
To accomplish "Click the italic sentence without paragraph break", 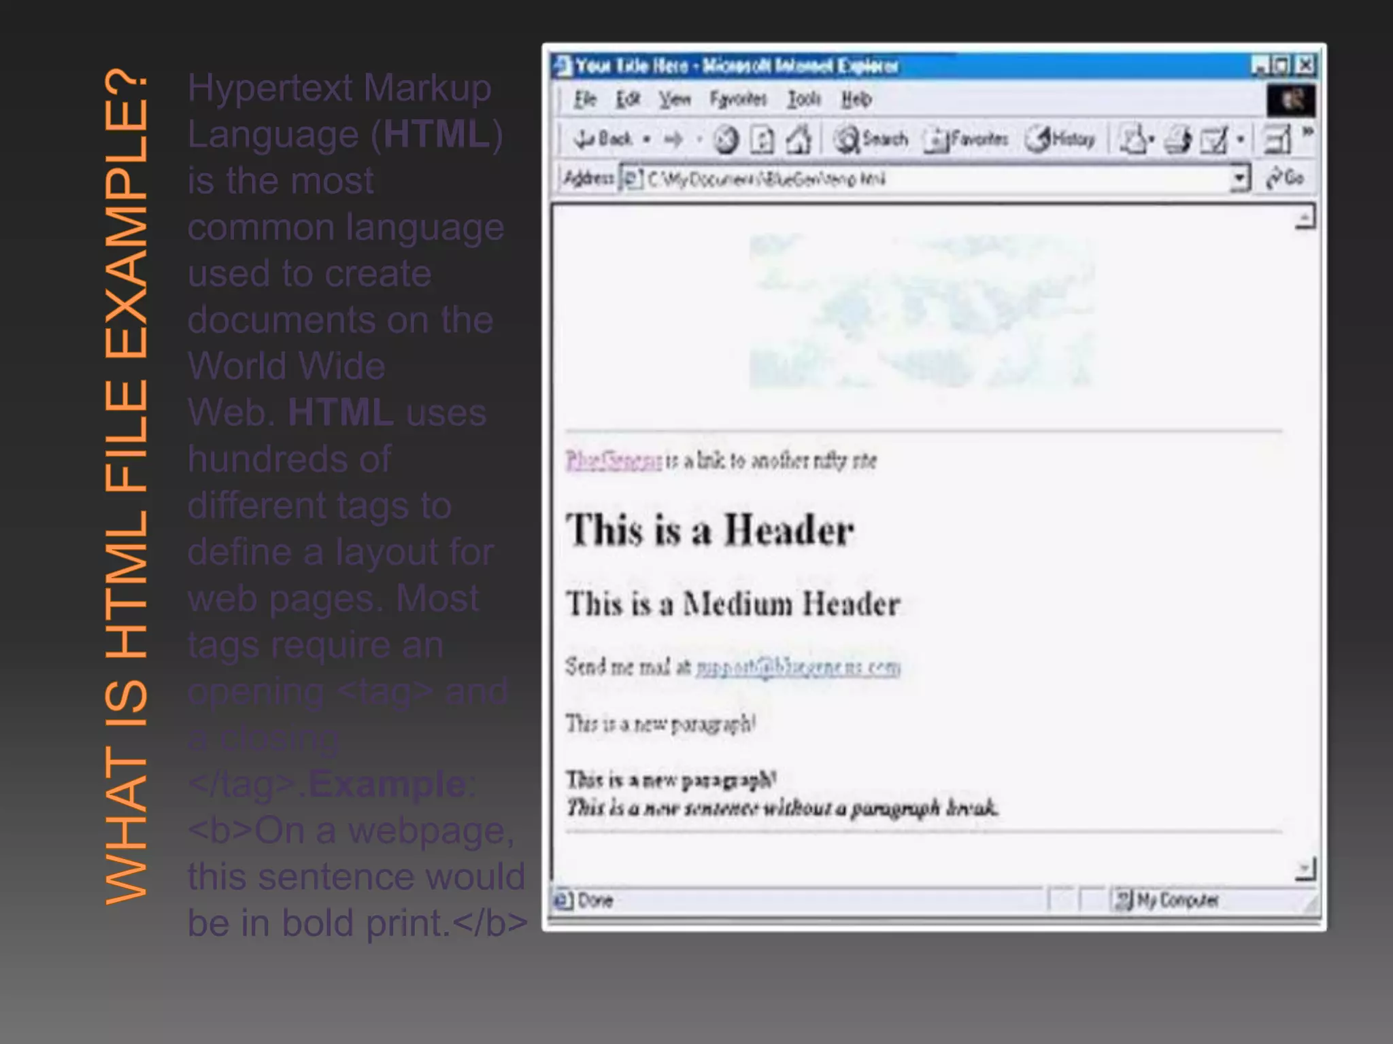I will pos(782,807).
